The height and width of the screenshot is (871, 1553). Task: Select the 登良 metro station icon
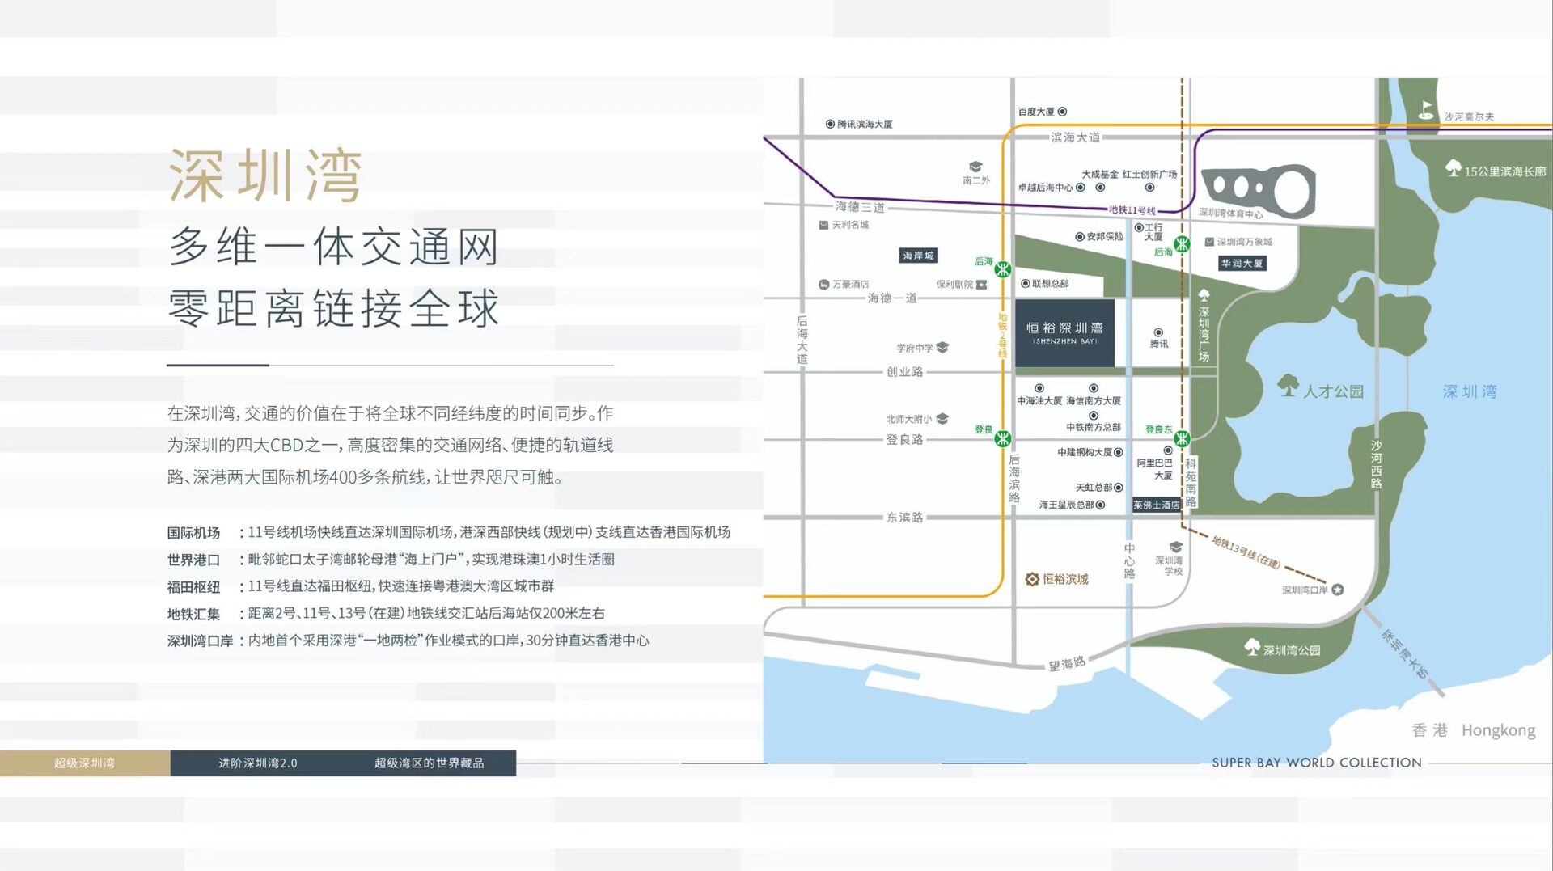click(1003, 438)
